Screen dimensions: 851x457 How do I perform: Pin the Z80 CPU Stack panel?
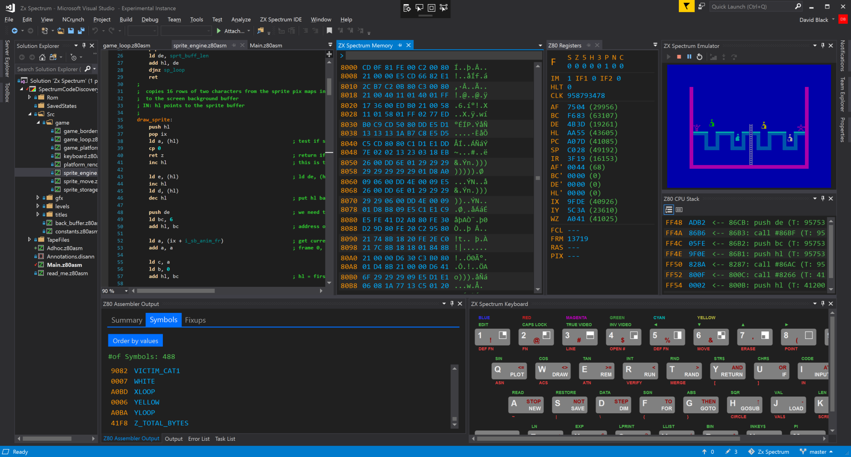tap(823, 199)
